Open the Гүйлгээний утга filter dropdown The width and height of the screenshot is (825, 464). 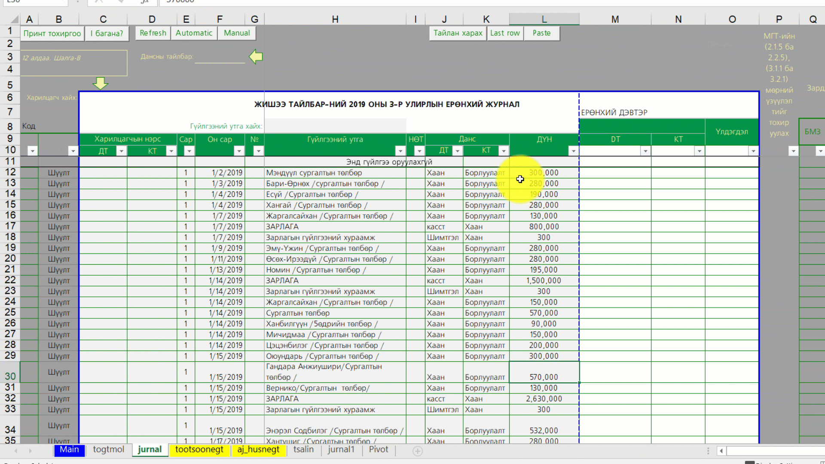tap(400, 151)
